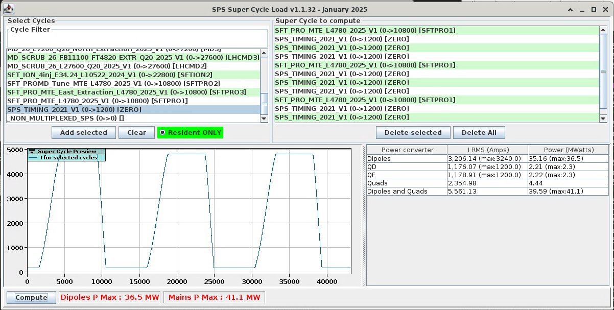Open the application window menu icon
This screenshot has height=310, width=614.
tap(9, 9)
